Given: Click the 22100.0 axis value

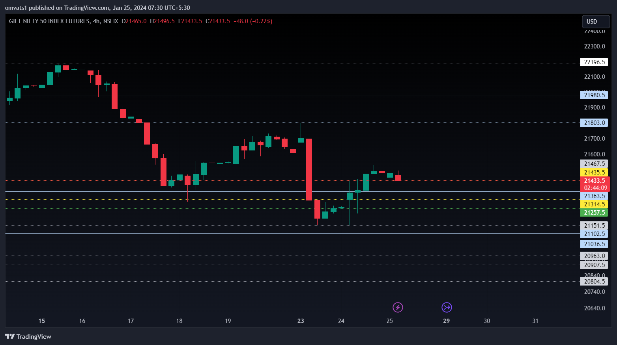Looking at the screenshot, I should coord(595,77).
